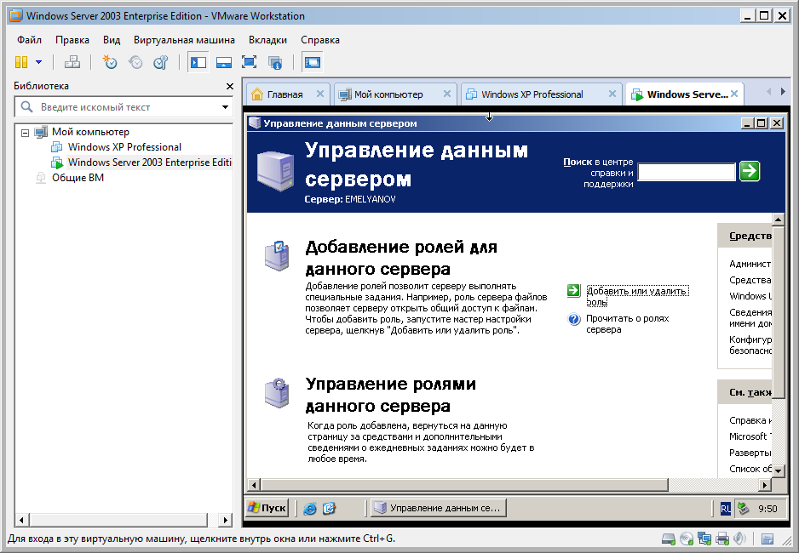The height and width of the screenshot is (553, 799).
Task: Open the Файл menu
Action: [29, 40]
